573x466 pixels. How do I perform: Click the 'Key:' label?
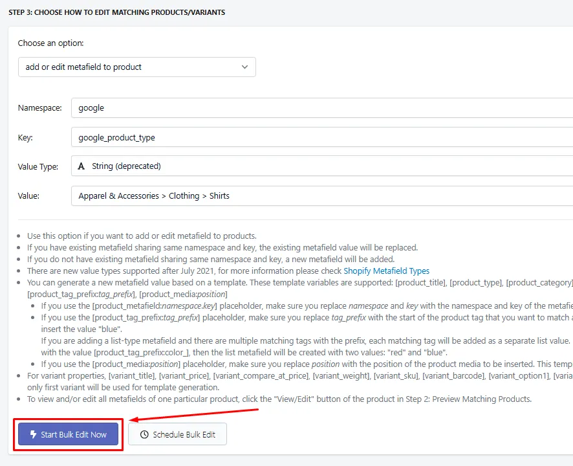(x=25, y=137)
